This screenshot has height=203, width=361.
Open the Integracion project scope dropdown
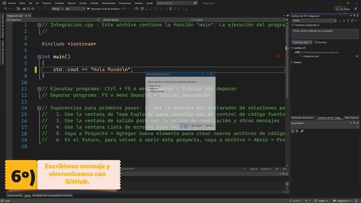tap(52, 20)
